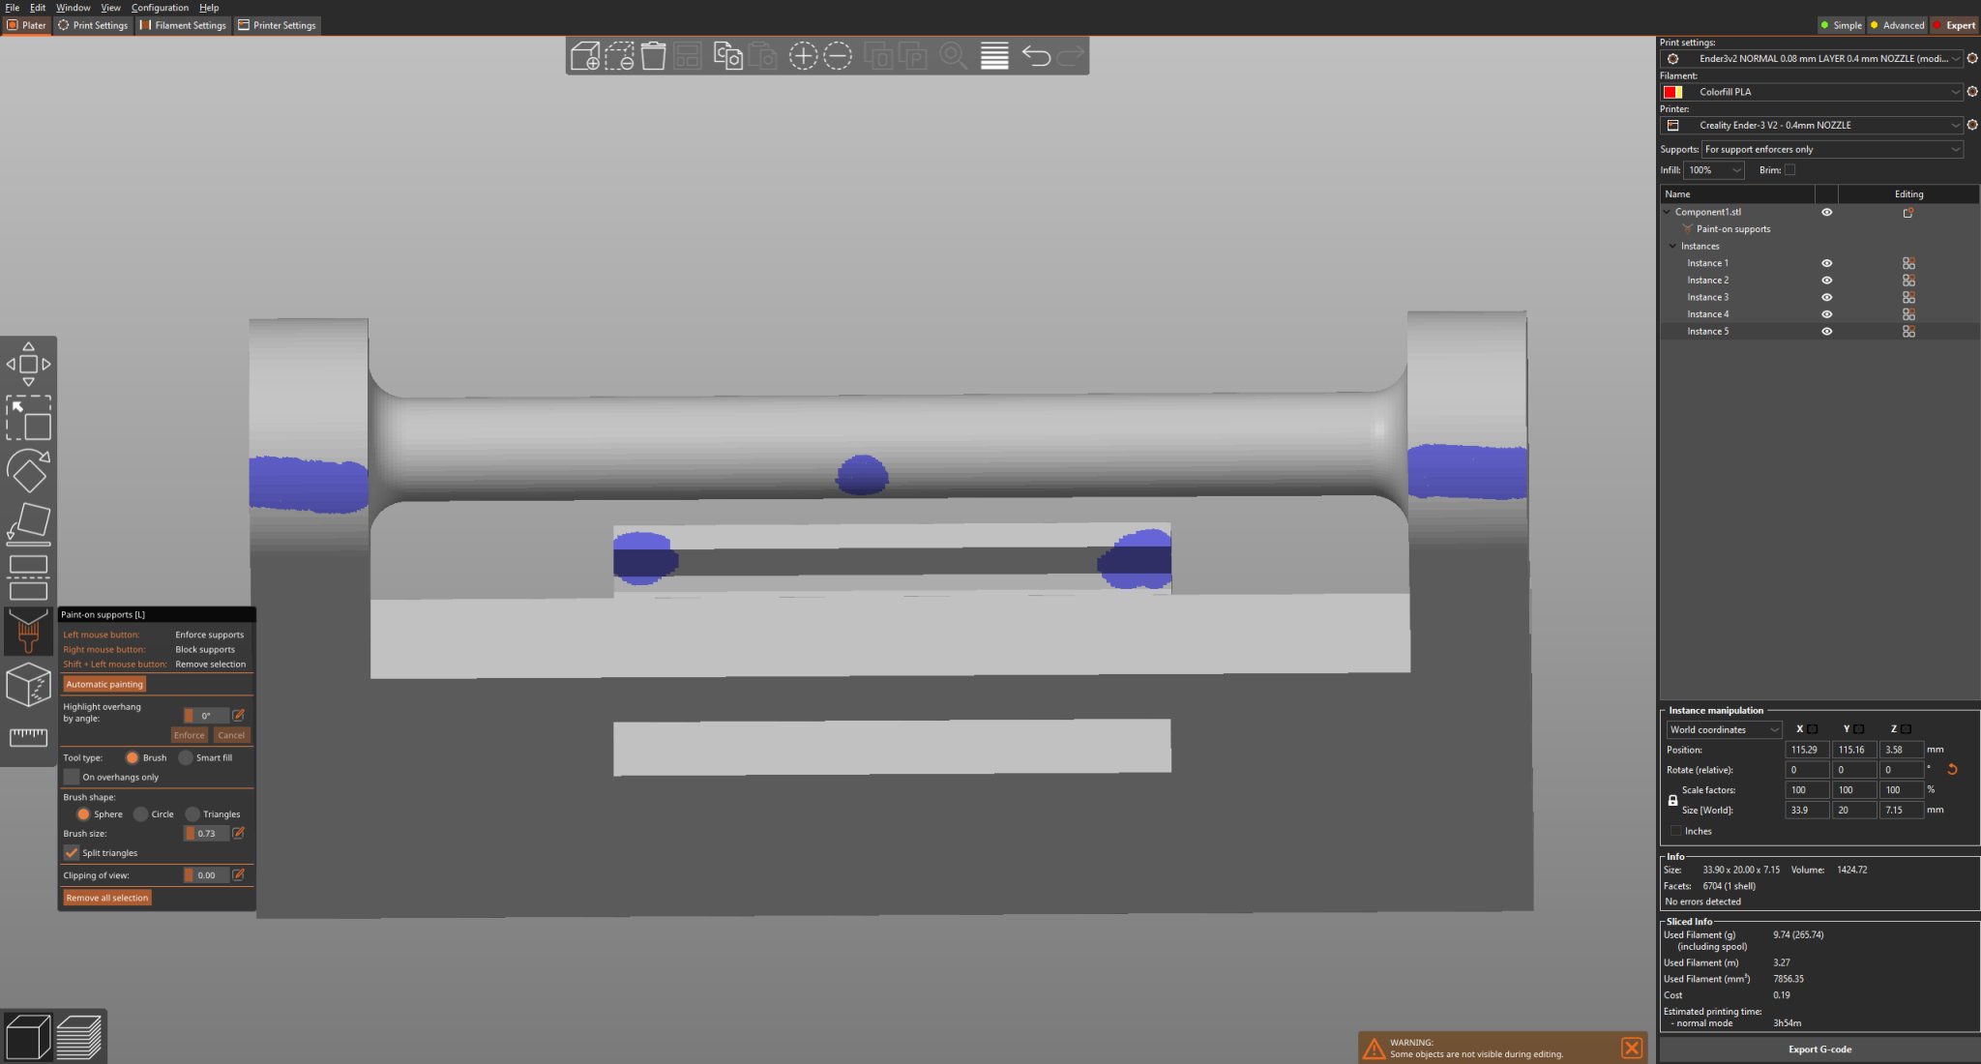Click the Undo arrow icon
1981x1064 pixels.
point(1036,56)
